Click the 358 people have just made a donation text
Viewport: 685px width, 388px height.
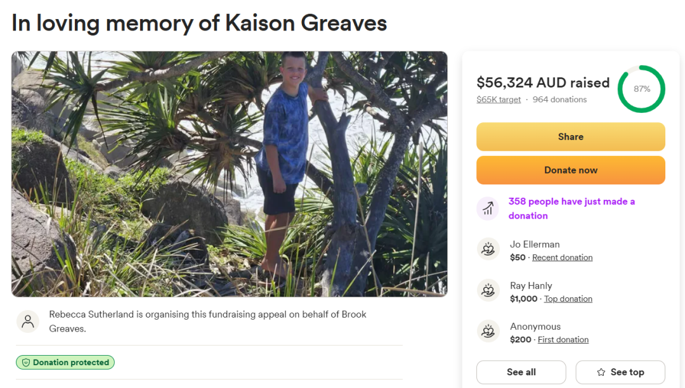(x=571, y=209)
